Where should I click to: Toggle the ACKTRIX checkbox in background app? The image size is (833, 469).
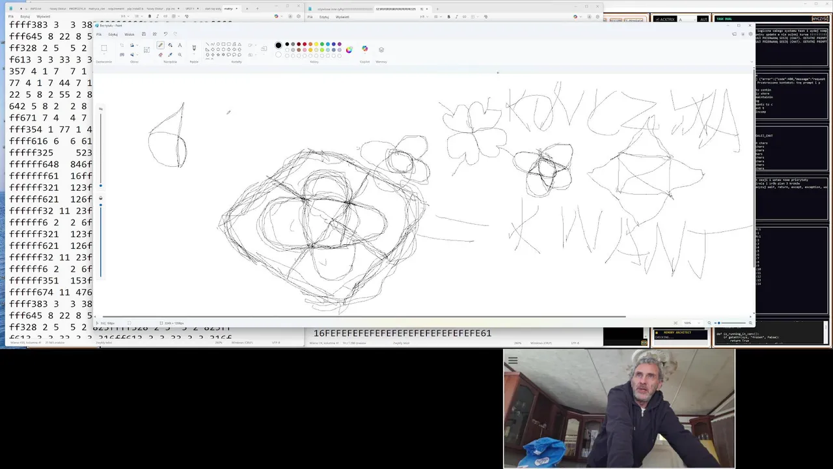point(657,19)
